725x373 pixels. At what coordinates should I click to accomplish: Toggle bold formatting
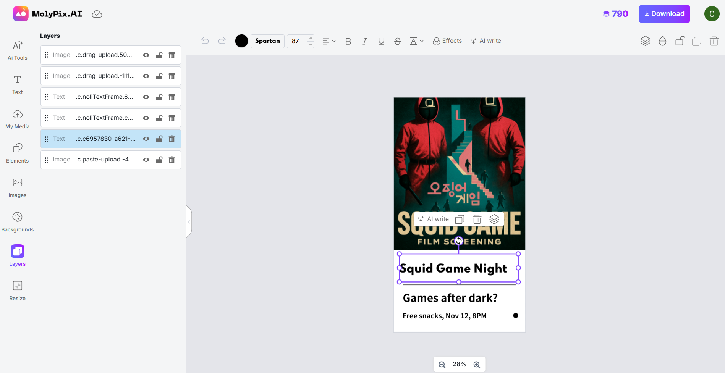pos(348,41)
